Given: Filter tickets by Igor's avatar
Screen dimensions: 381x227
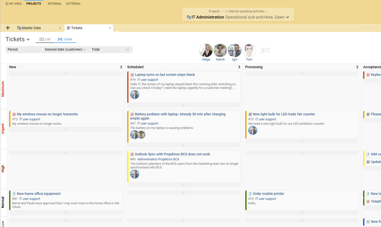Looking at the screenshot, I should [235, 50].
